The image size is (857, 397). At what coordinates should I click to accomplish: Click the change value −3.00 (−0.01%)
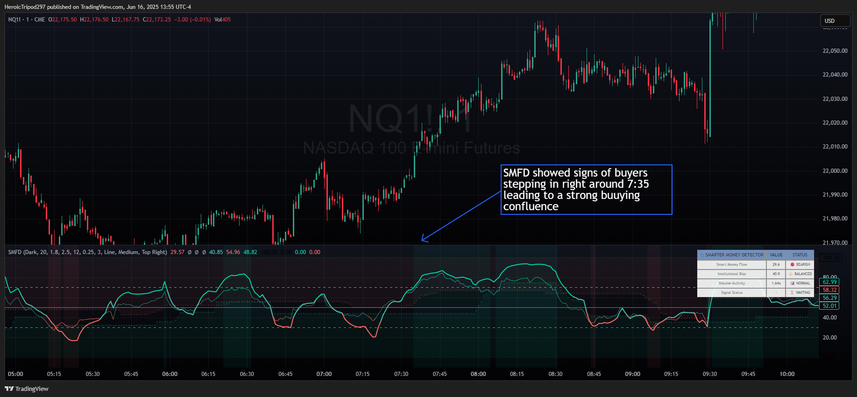192,20
